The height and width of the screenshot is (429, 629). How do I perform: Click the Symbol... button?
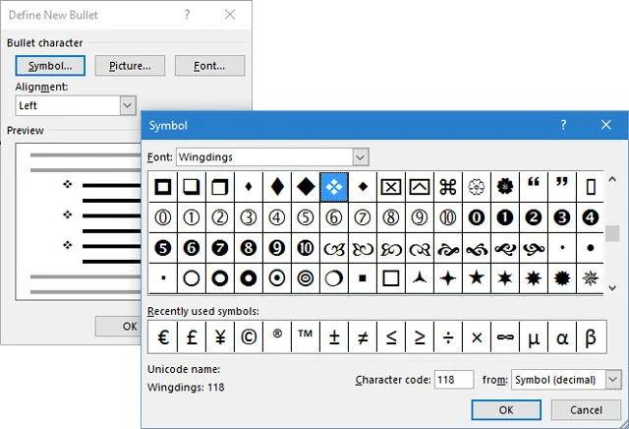tap(50, 66)
